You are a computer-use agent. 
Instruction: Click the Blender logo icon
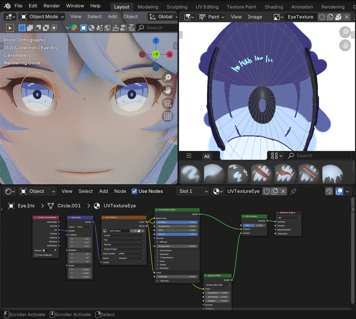(7, 6)
